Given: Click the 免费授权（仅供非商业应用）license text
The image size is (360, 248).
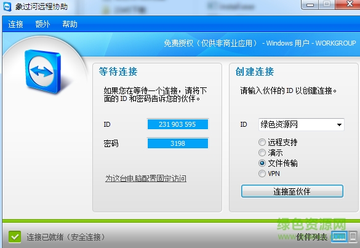Looking at the screenshot, I should tap(210, 43).
